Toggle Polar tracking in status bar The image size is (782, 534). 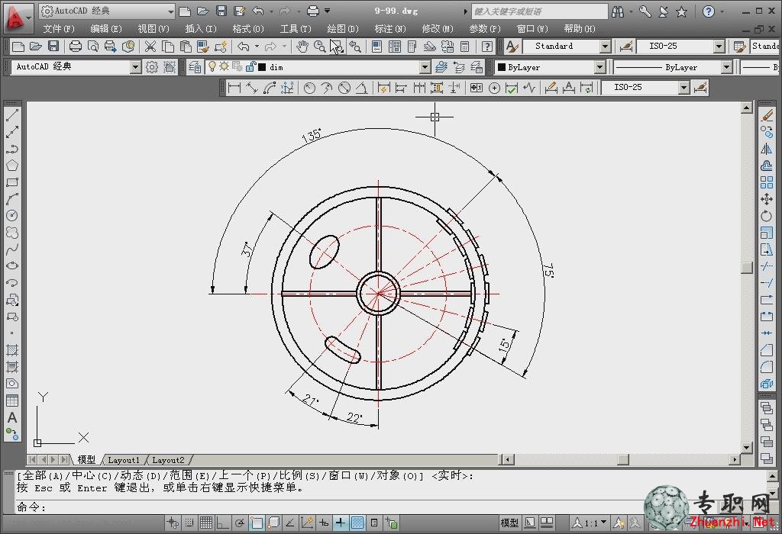point(239,523)
